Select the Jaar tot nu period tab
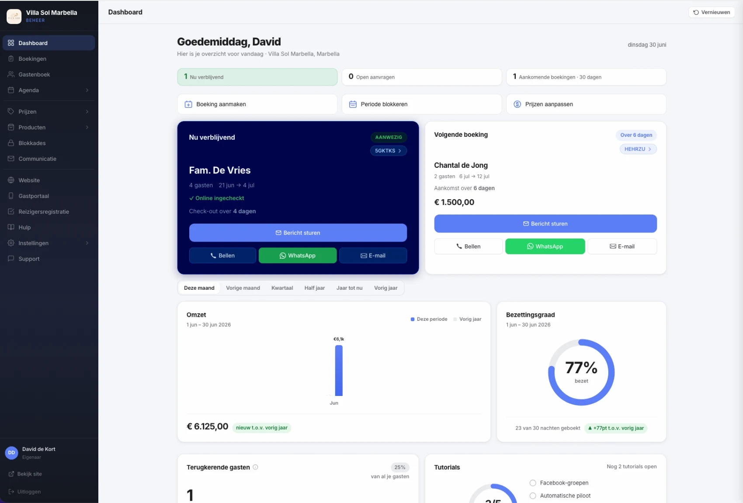The height and width of the screenshot is (503, 743). click(350, 288)
